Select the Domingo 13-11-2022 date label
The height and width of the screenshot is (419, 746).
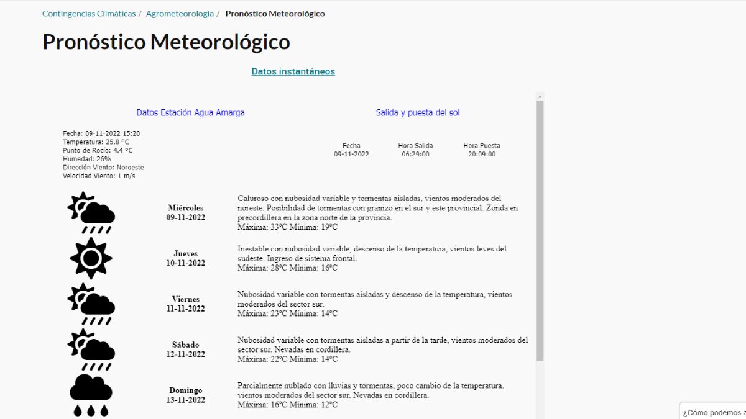pos(185,395)
